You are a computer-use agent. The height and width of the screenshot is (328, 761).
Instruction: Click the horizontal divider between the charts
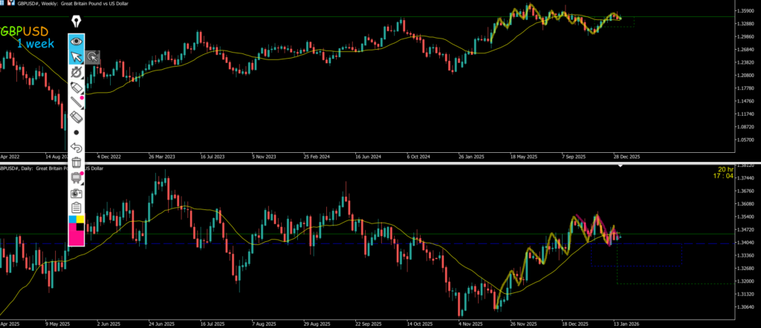pos(372,163)
